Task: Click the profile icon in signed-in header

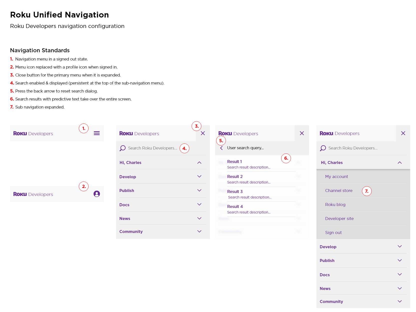Action: (97, 194)
